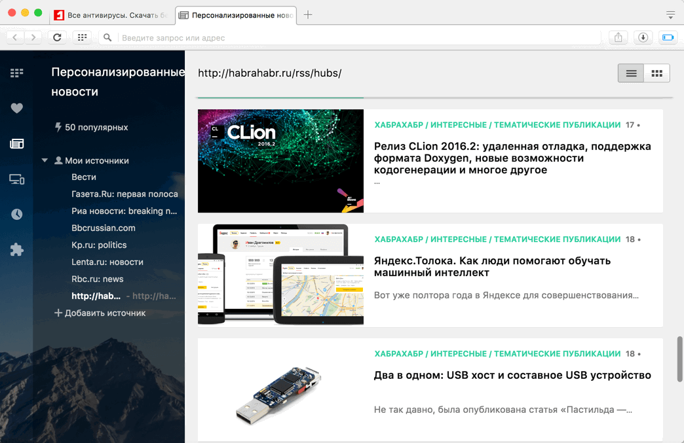Go forward with the forward arrow
Image resolution: width=684 pixels, height=443 pixels.
pos(33,37)
